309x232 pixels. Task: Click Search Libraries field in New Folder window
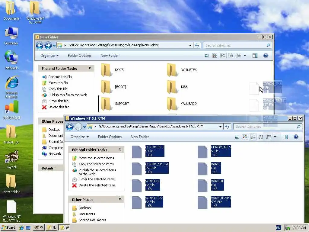[x=234, y=45]
